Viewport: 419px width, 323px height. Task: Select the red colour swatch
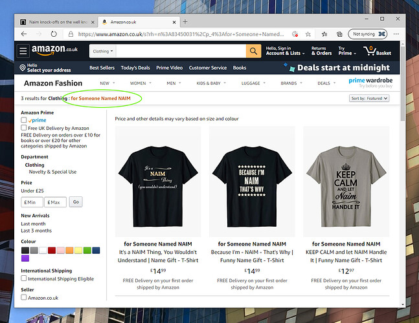[52, 250]
